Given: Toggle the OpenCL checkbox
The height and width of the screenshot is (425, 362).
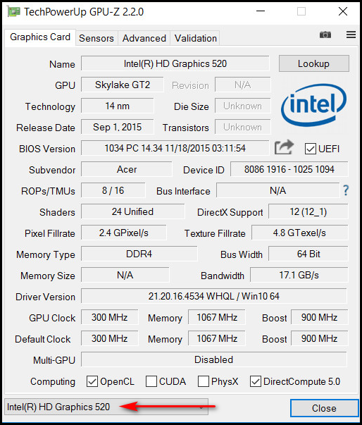Looking at the screenshot, I should 92,381.
